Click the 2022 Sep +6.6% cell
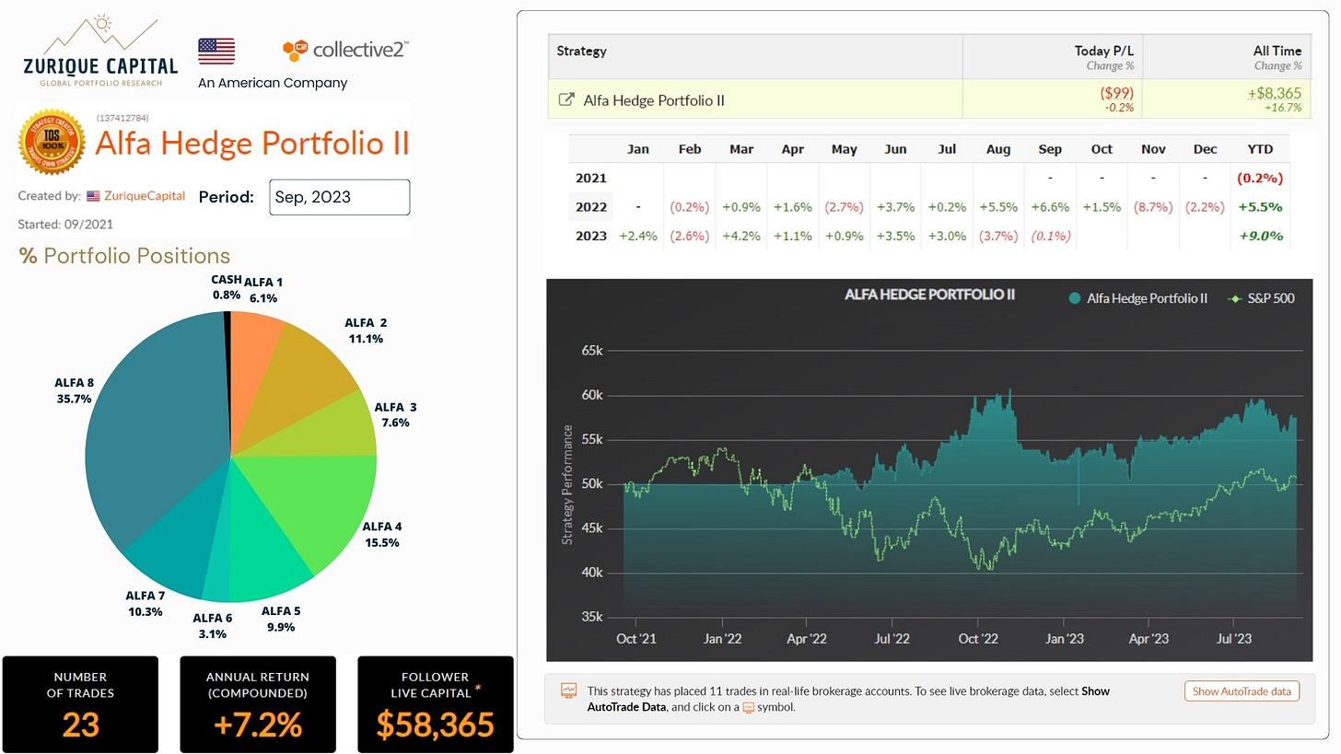This screenshot has height=754, width=1341. click(x=1050, y=207)
